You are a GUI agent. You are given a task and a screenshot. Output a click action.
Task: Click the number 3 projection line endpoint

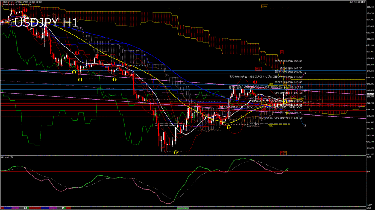pos(305,125)
